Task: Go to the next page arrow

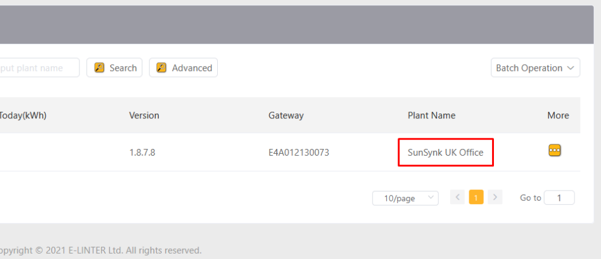Action: tap(495, 197)
